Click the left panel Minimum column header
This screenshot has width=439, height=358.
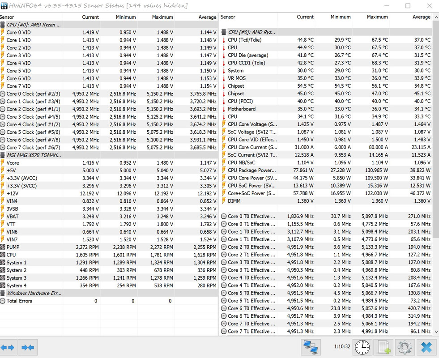coord(119,17)
